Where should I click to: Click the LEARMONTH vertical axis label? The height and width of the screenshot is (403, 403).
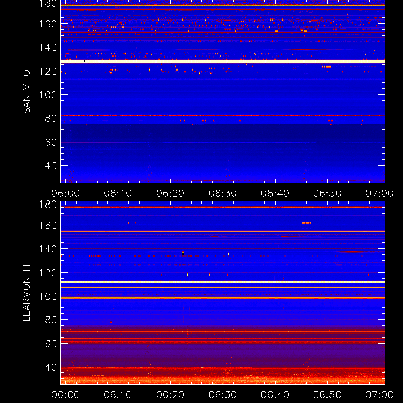click(26, 293)
